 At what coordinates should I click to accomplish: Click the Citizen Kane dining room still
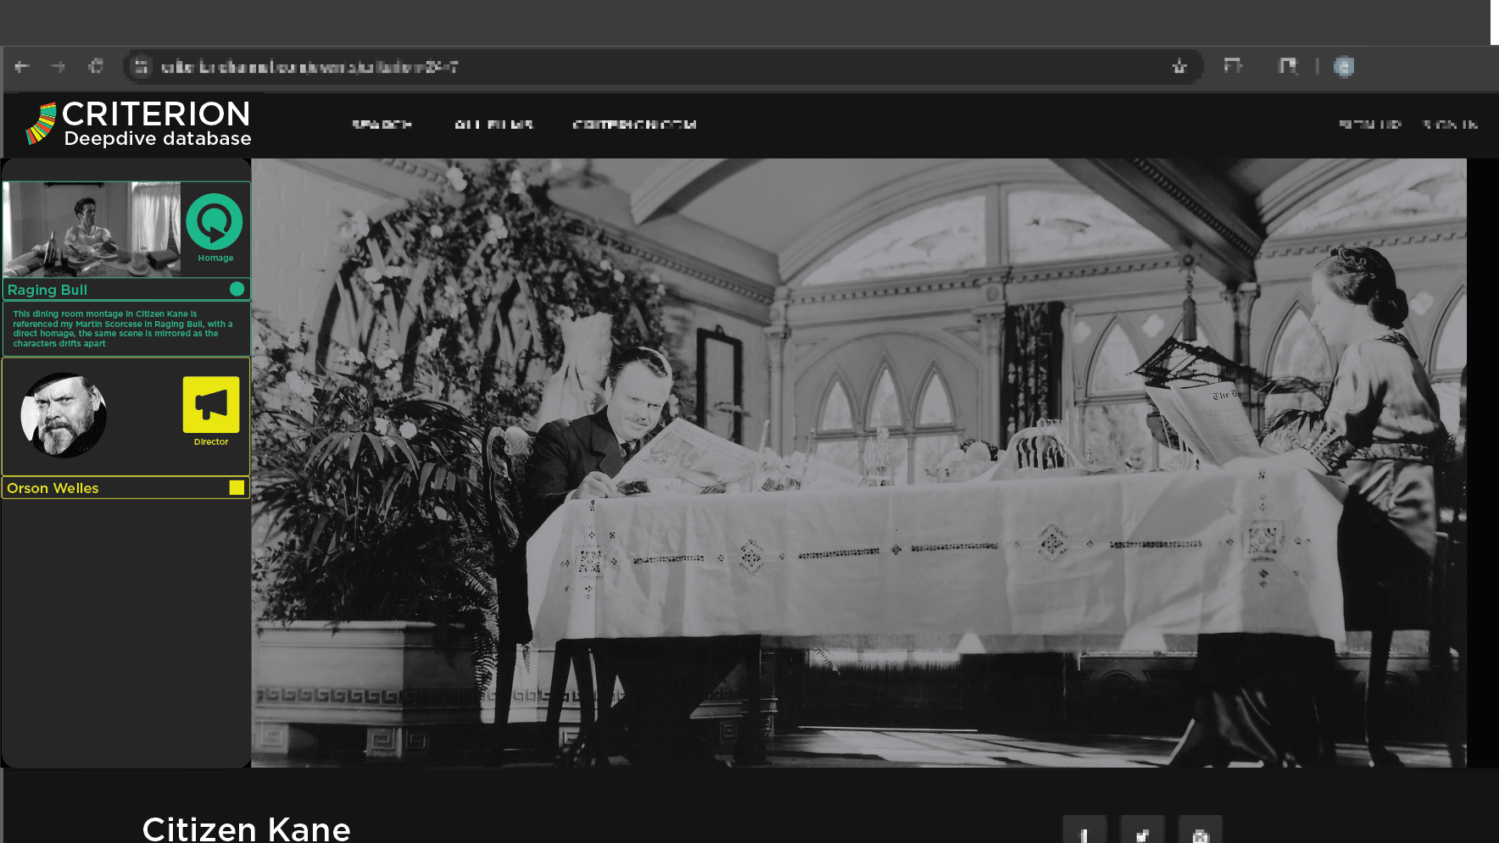pyautogui.click(x=859, y=463)
